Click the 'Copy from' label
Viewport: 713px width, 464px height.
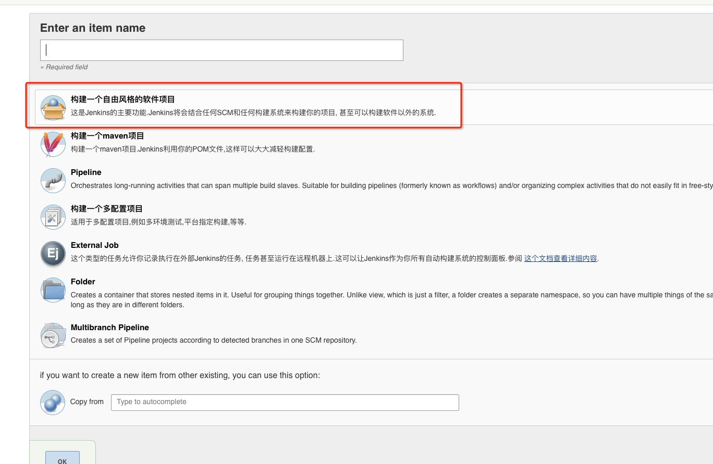click(87, 402)
